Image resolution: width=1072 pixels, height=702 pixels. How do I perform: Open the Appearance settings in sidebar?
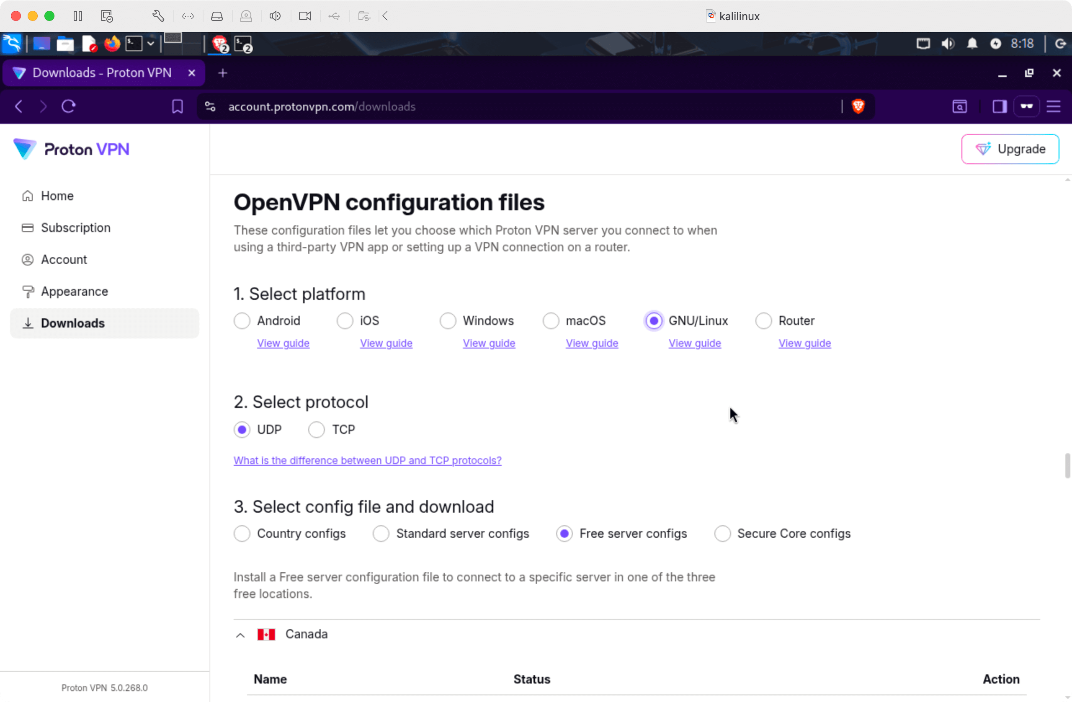pos(74,291)
